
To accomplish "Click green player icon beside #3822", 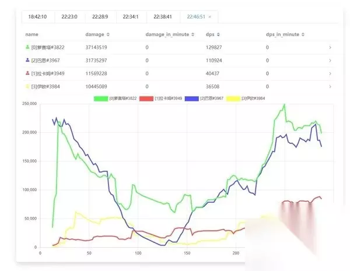I will [x=27, y=47].
